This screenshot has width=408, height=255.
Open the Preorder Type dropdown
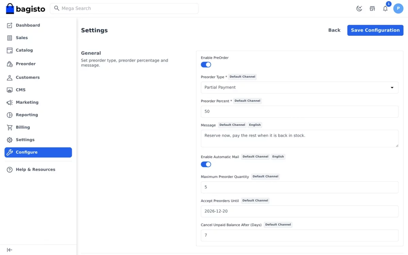pos(300,87)
